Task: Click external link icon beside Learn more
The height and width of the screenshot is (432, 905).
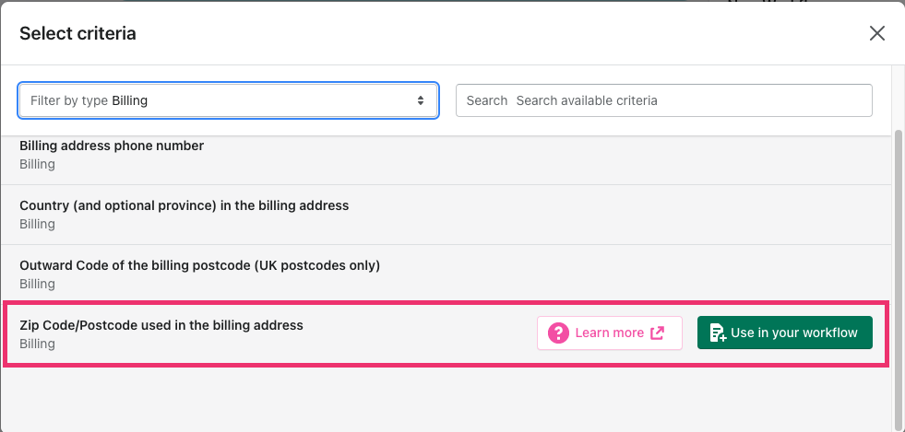Action: pos(658,333)
